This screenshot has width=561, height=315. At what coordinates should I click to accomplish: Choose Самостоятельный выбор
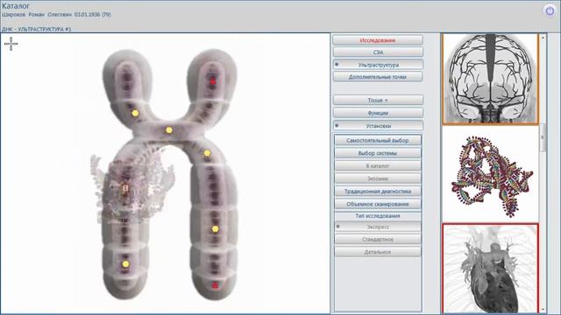tap(378, 140)
